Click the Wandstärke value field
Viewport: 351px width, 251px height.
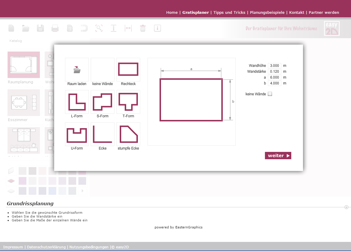[274, 72]
